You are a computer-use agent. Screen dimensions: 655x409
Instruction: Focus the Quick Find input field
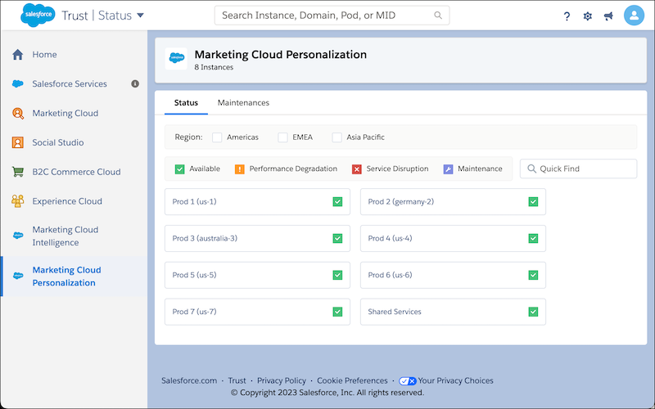coord(578,169)
